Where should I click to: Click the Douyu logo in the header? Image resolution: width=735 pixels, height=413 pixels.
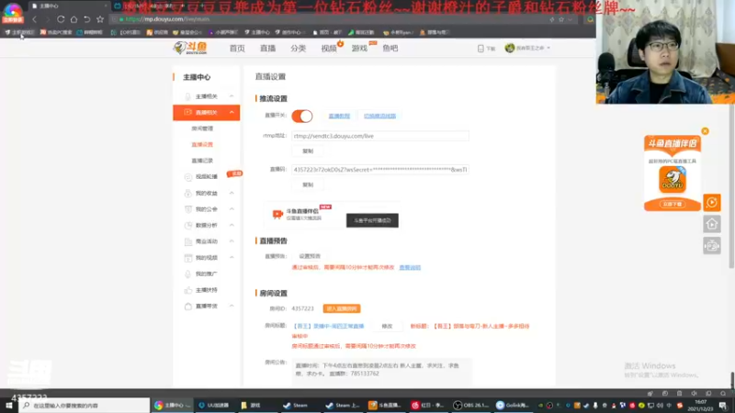pyautogui.click(x=190, y=48)
